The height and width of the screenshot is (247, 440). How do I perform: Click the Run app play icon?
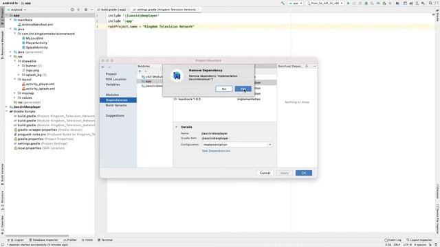click(349, 3)
